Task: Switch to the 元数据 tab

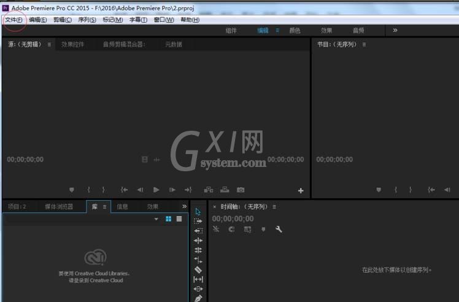Action: (x=173, y=45)
